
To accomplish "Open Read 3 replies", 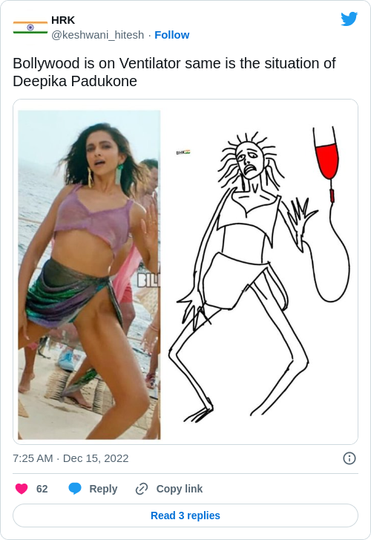I will [185, 515].
